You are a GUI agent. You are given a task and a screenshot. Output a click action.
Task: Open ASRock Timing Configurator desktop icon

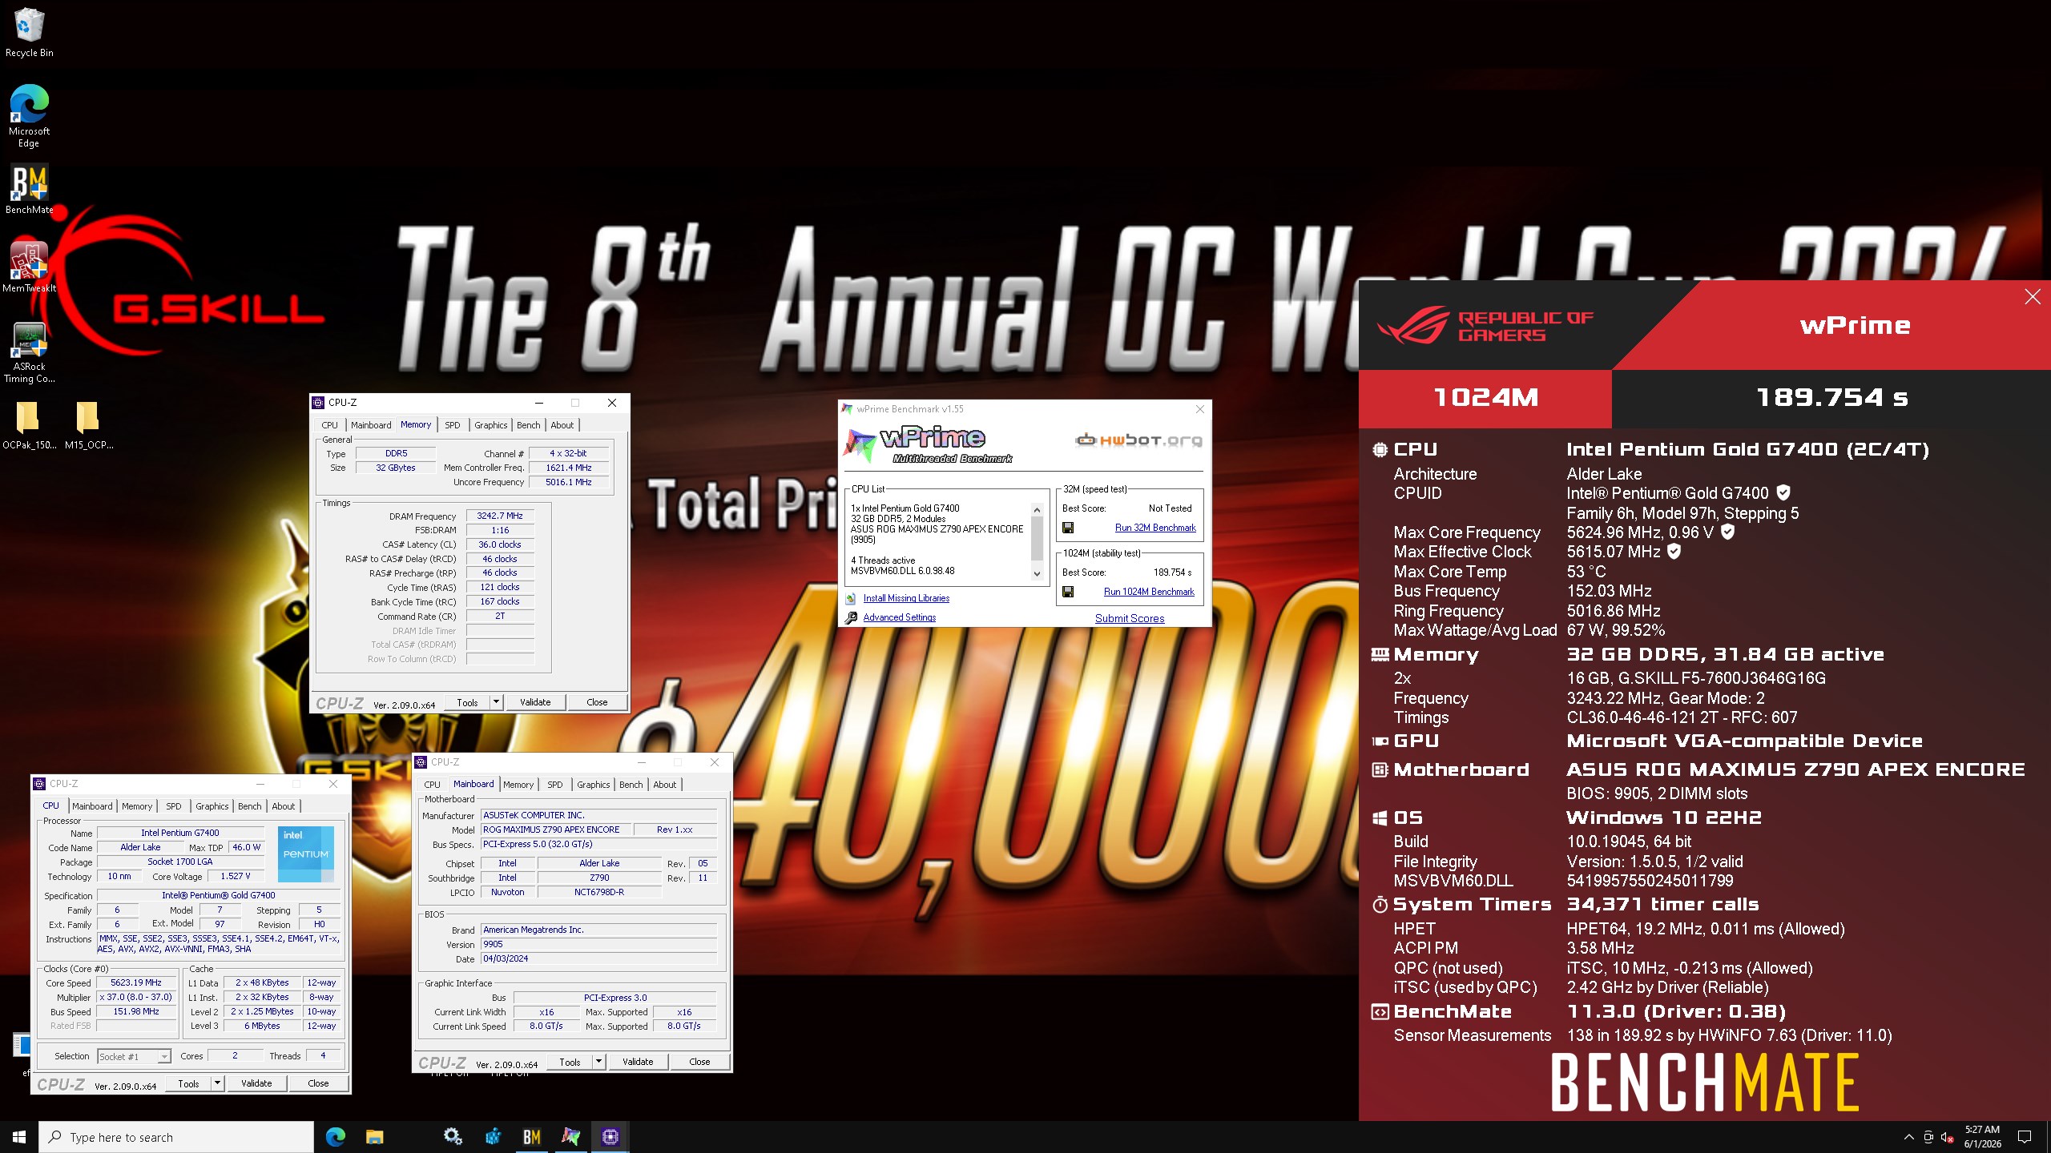click(29, 352)
